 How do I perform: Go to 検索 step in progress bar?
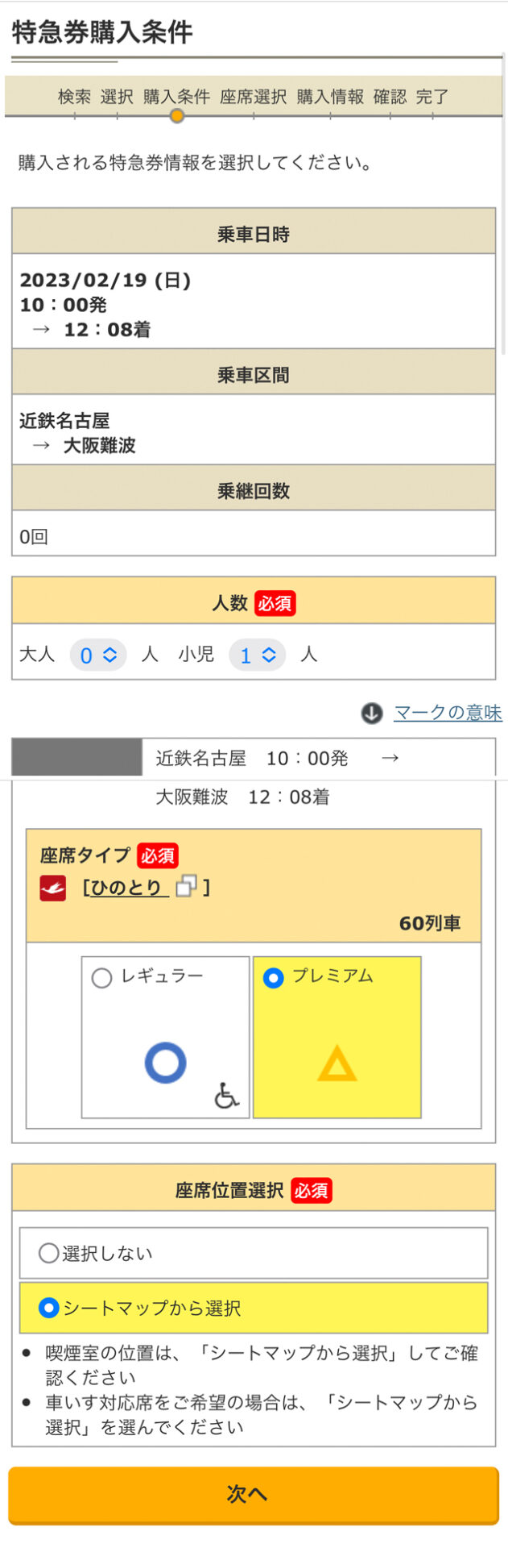[x=75, y=97]
